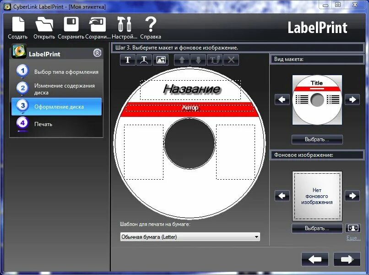The image size is (369, 275).
Task: Select step 3 Оформление диска
Action: [x=56, y=106]
